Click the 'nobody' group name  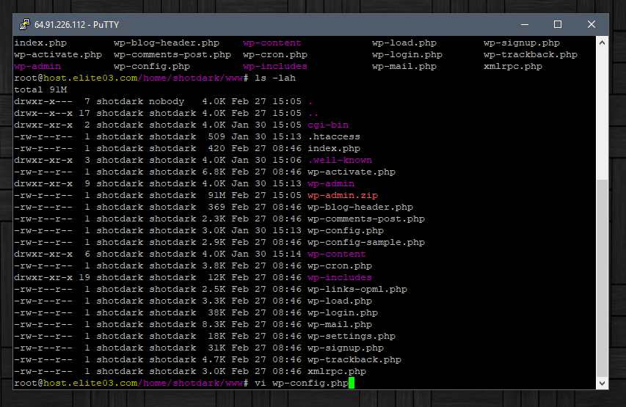167,101
